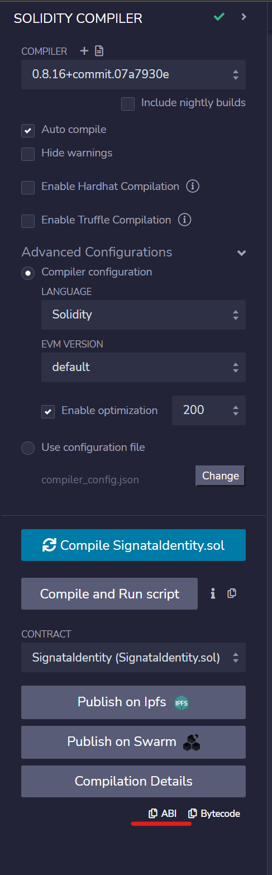This screenshot has width=272, height=875.
Task: Open the EVM VERSION default dropdown
Action: tap(144, 367)
